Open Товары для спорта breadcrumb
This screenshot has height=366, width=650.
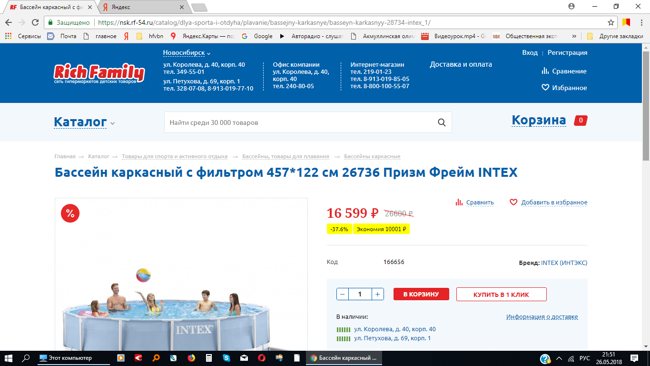pos(174,156)
